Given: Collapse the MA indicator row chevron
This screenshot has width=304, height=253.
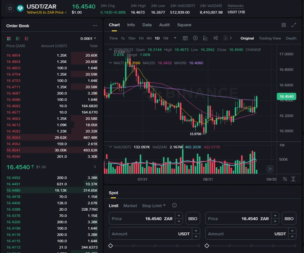Looking at the screenshot, I should 110,63.
